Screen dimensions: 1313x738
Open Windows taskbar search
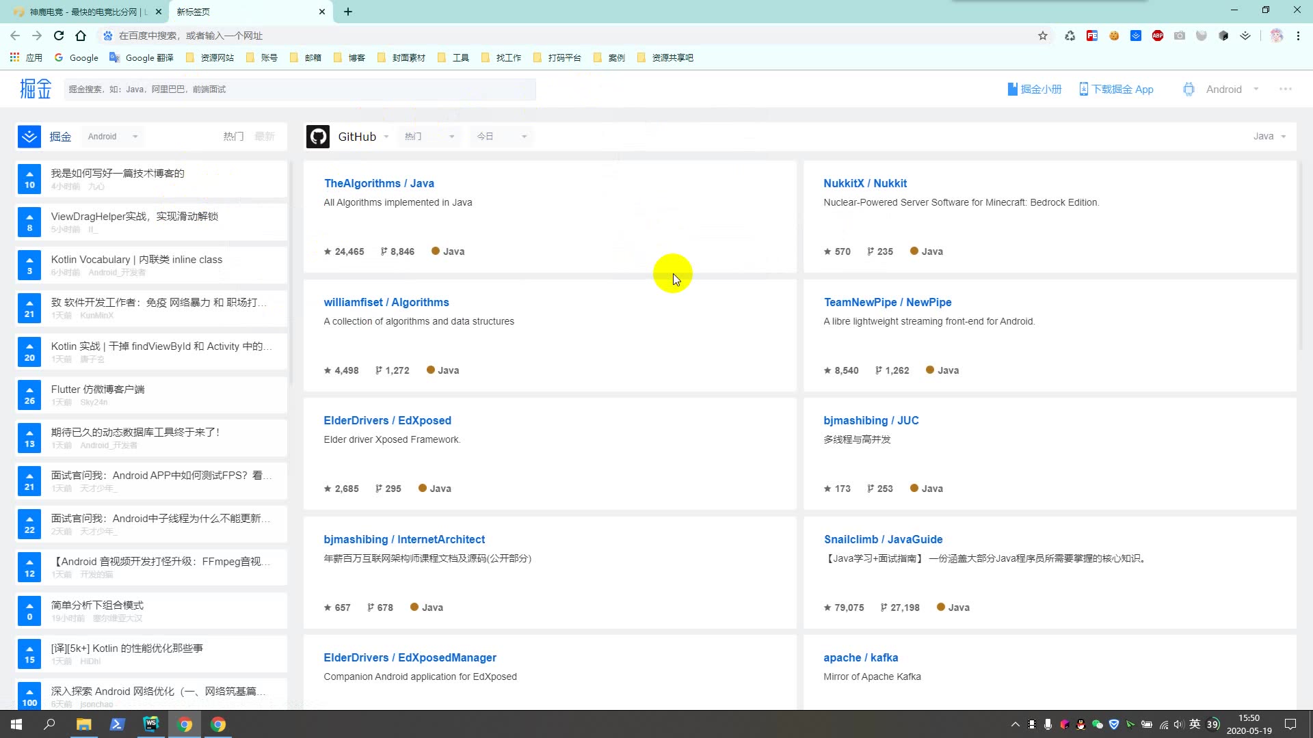[x=49, y=724]
